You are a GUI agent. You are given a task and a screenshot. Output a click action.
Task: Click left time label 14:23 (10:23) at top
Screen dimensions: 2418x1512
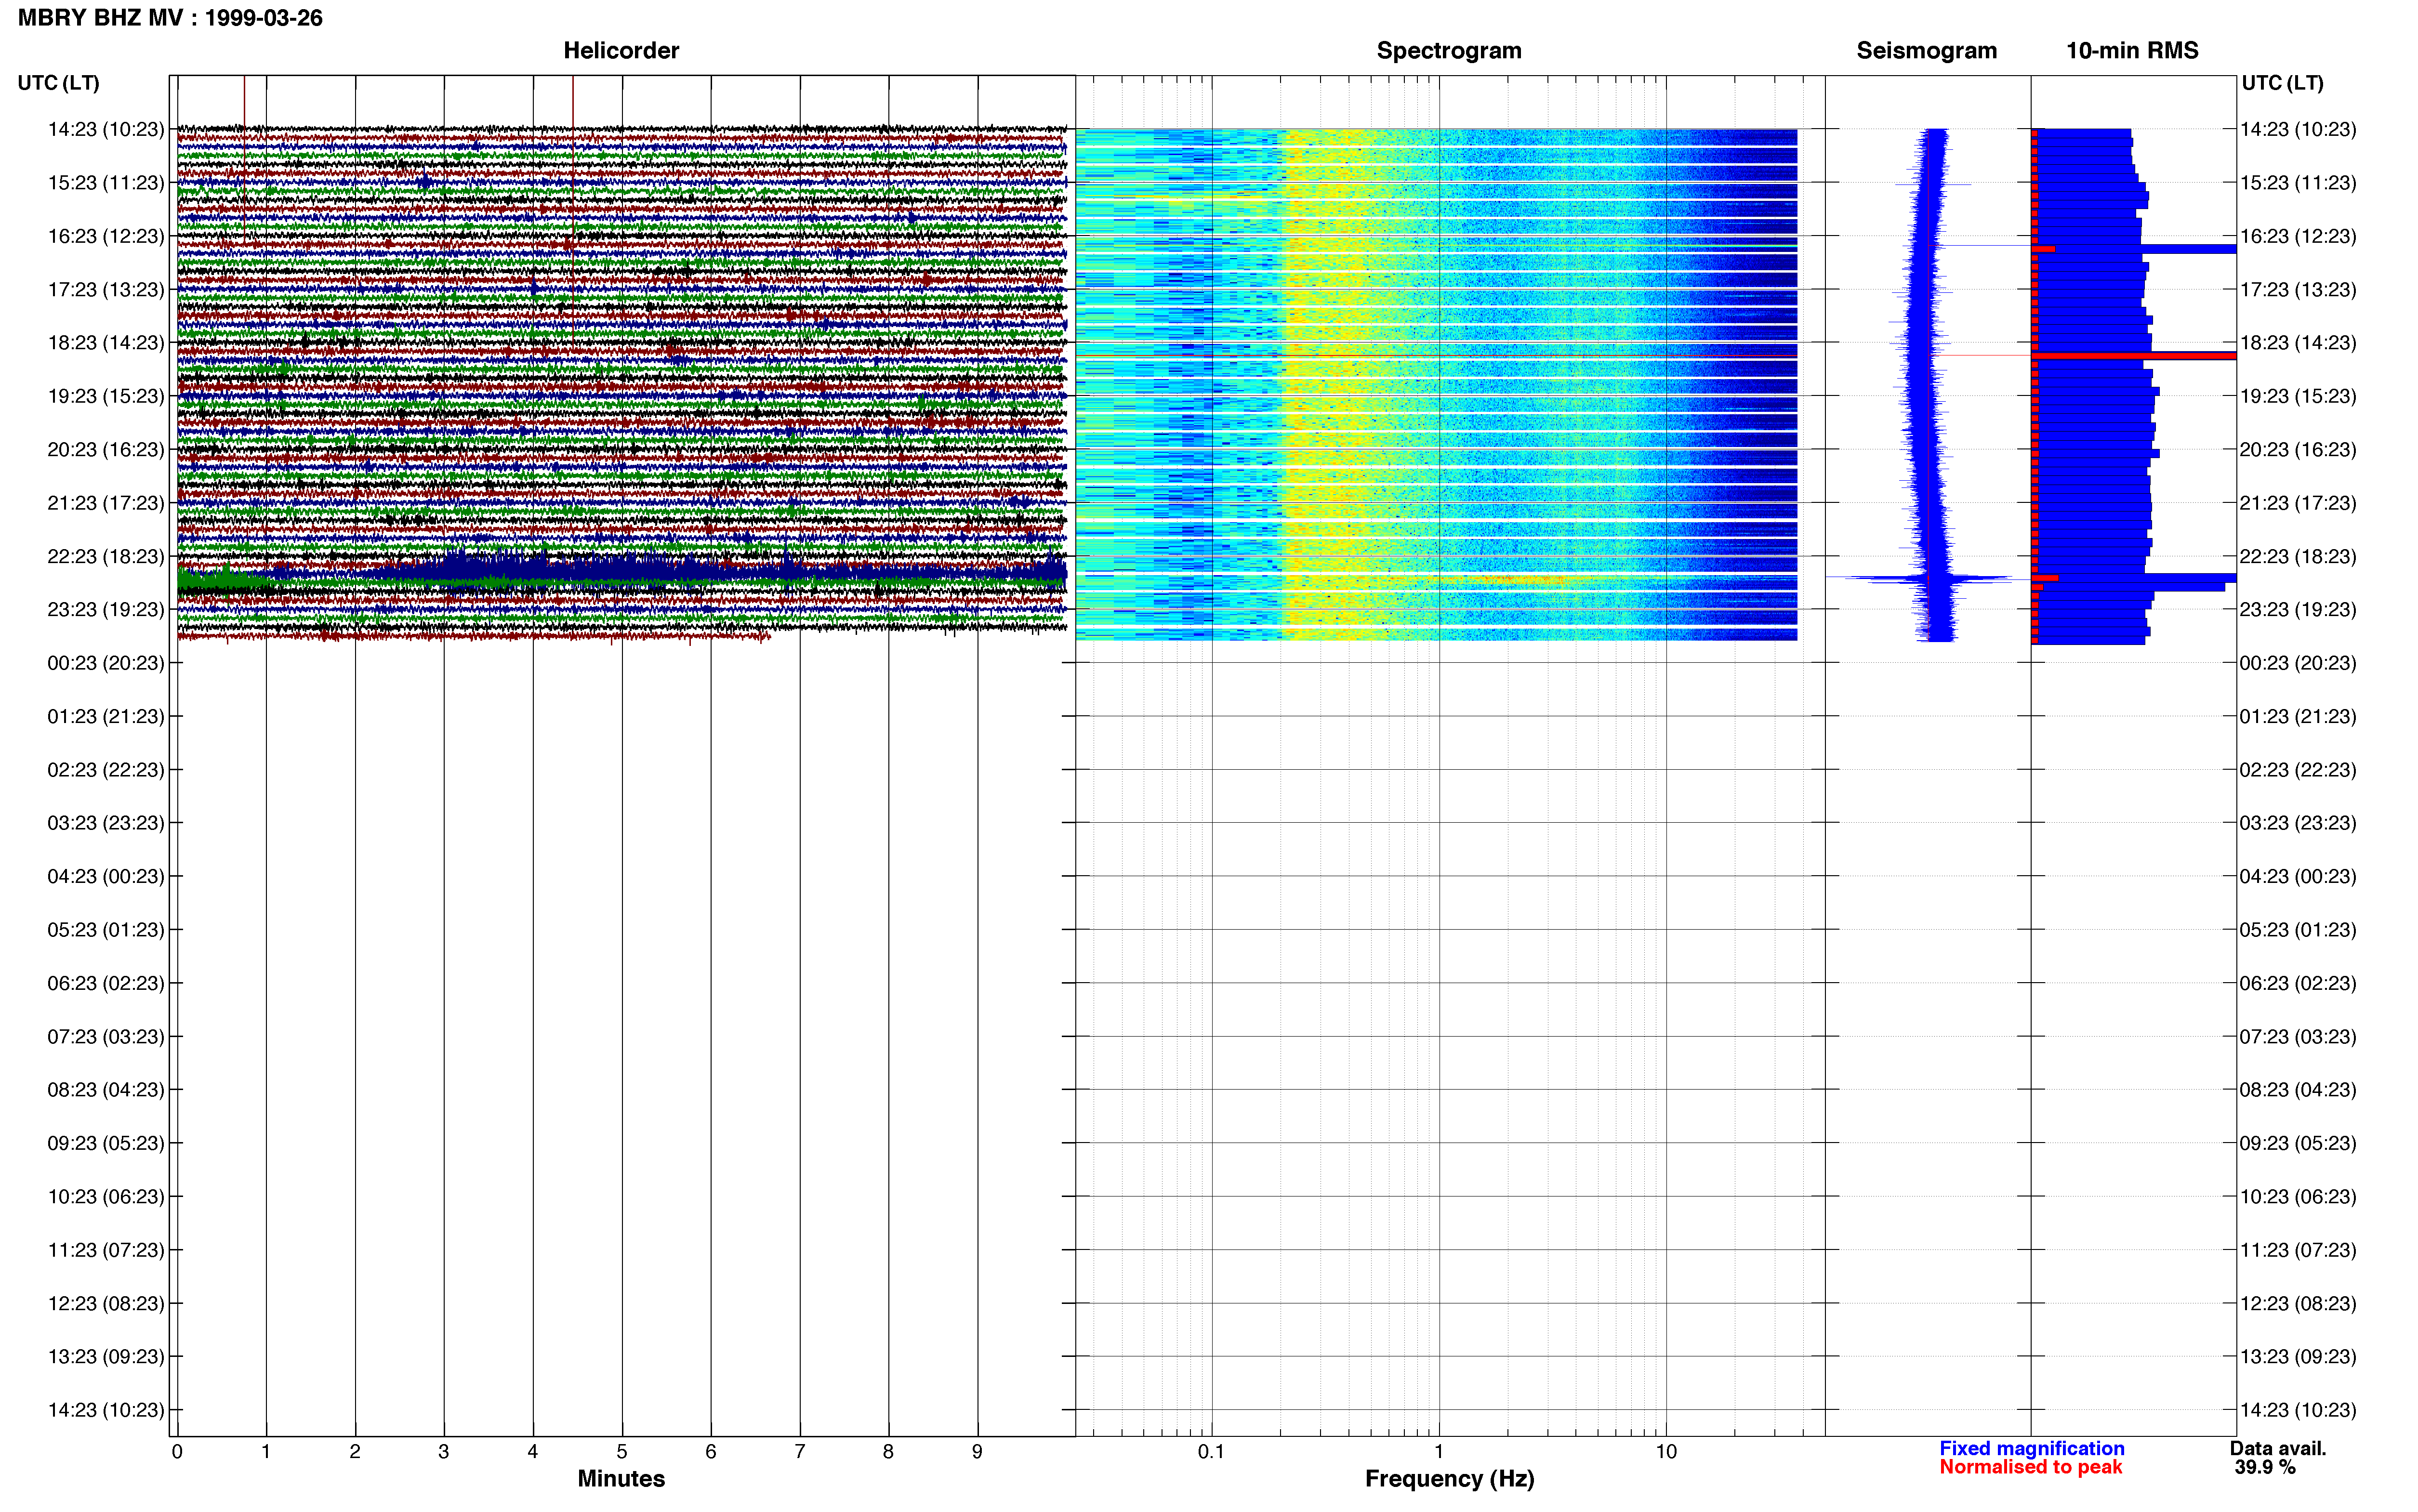pos(105,129)
